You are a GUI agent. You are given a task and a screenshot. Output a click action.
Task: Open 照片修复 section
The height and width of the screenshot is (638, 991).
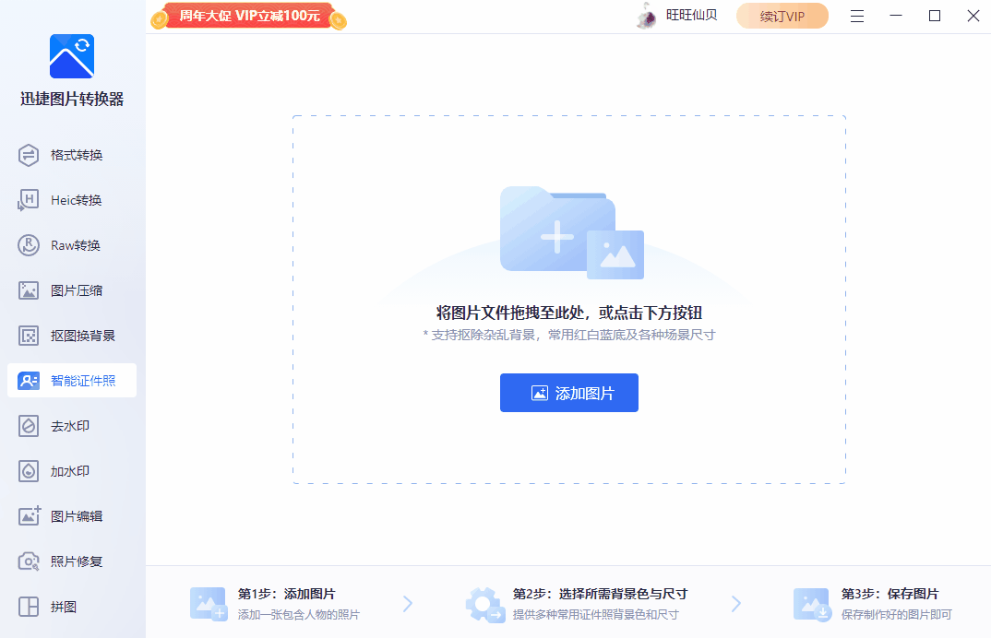tap(72, 561)
